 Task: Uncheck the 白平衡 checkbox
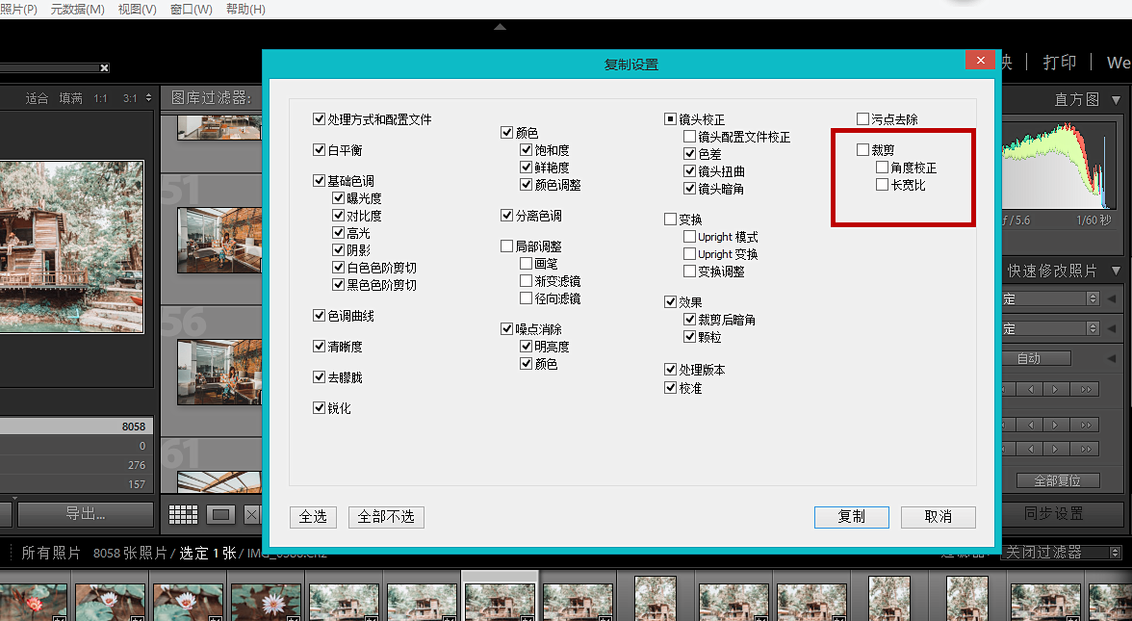[319, 150]
